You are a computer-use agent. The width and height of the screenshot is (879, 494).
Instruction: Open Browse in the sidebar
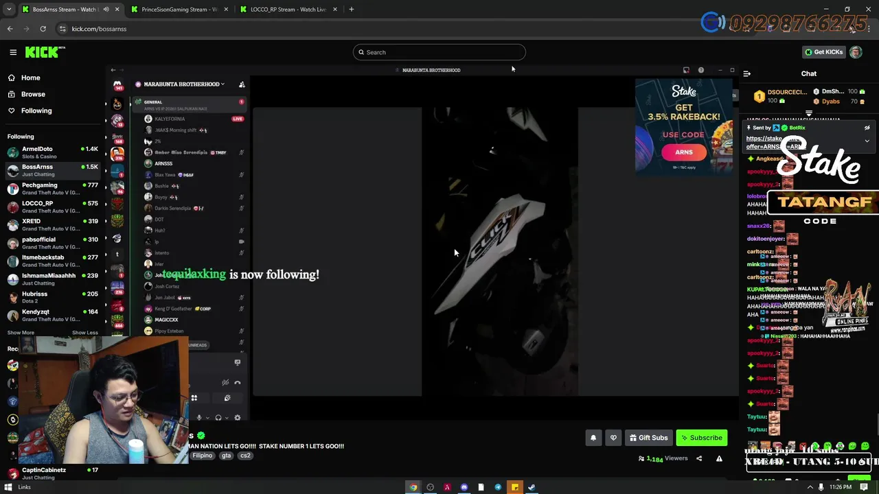click(33, 94)
